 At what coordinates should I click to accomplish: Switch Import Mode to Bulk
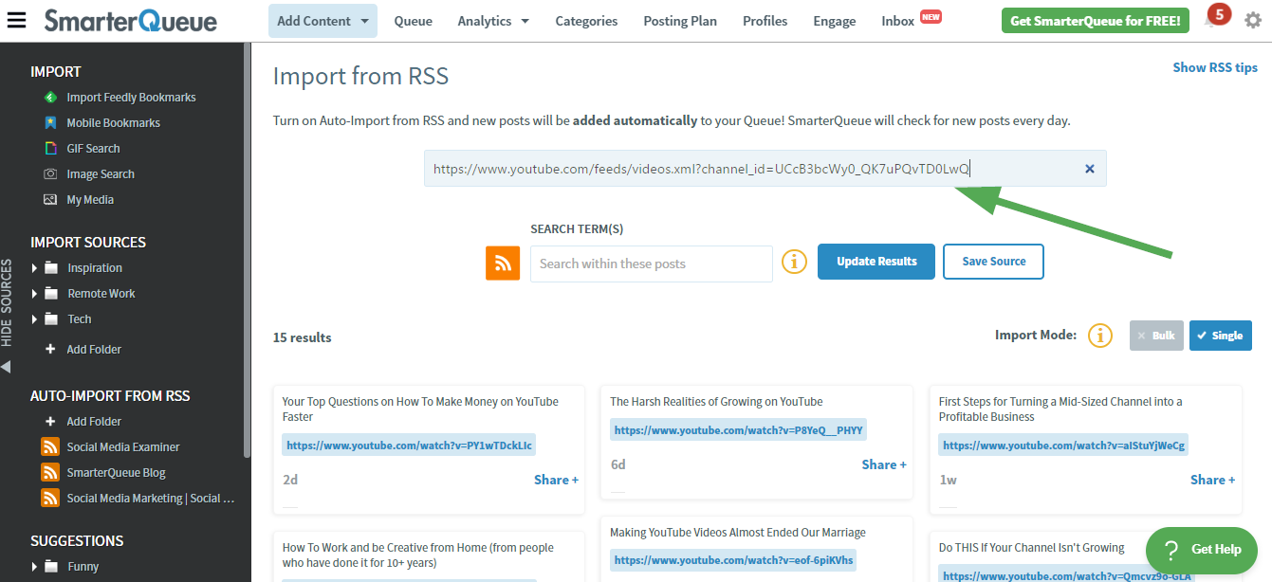(1156, 335)
